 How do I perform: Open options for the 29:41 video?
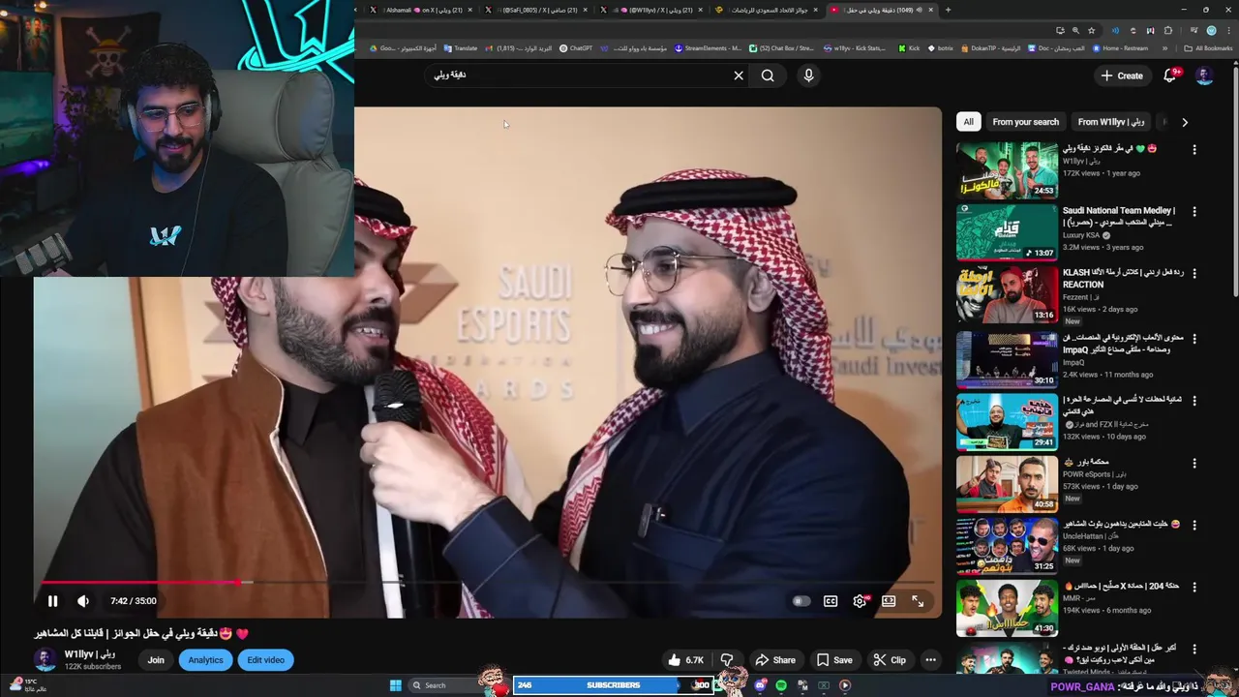click(1194, 401)
